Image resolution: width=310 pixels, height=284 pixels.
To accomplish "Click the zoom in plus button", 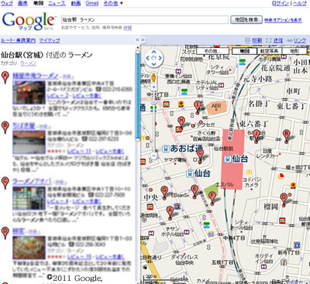I will click(153, 87).
